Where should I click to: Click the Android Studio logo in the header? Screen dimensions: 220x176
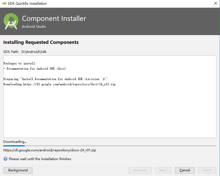pos(11,21)
